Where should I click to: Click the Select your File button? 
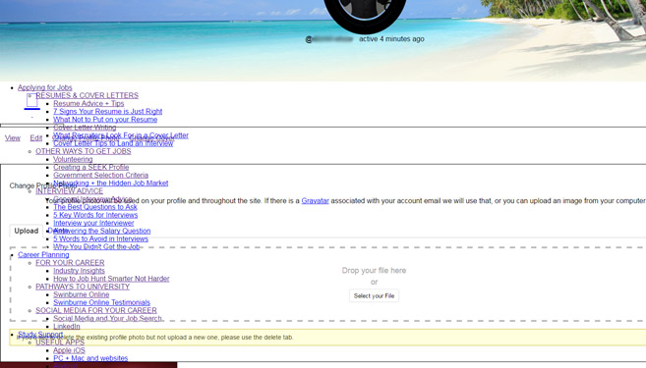click(374, 295)
